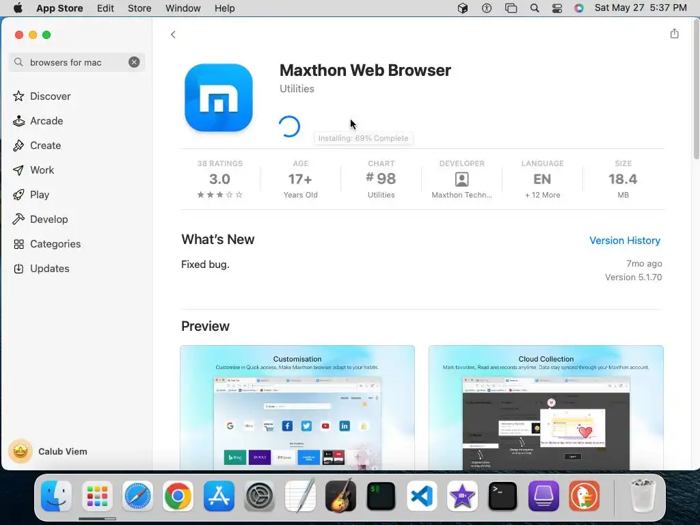Open the Store menu

coord(139,8)
